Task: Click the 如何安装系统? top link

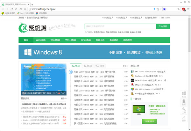Action: [151, 18]
